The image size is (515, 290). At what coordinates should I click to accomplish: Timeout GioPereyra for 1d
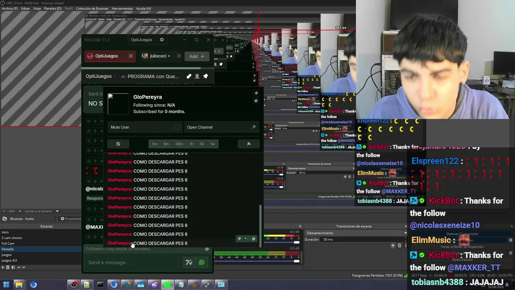coord(202,144)
